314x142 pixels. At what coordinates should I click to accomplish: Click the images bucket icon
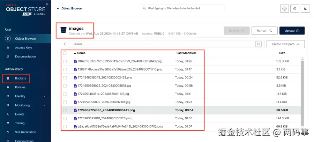(x=63, y=30)
